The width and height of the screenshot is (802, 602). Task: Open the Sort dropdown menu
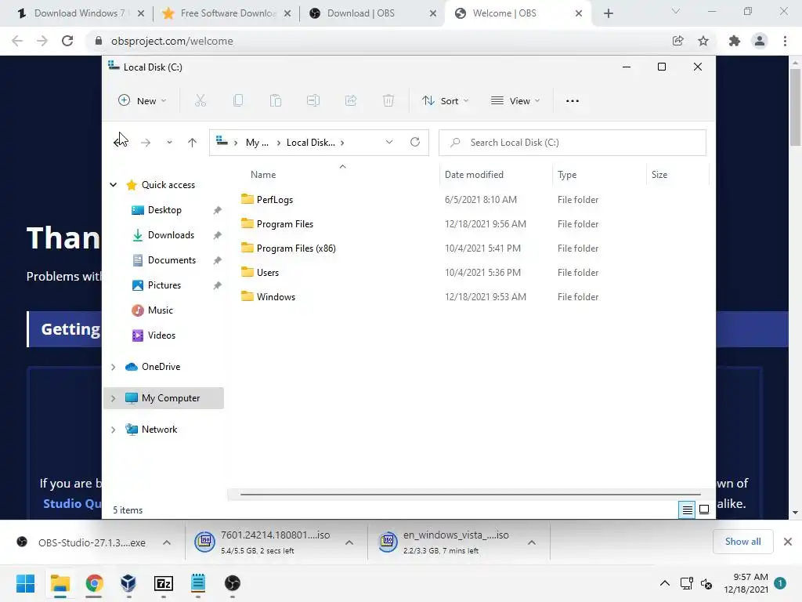445,101
